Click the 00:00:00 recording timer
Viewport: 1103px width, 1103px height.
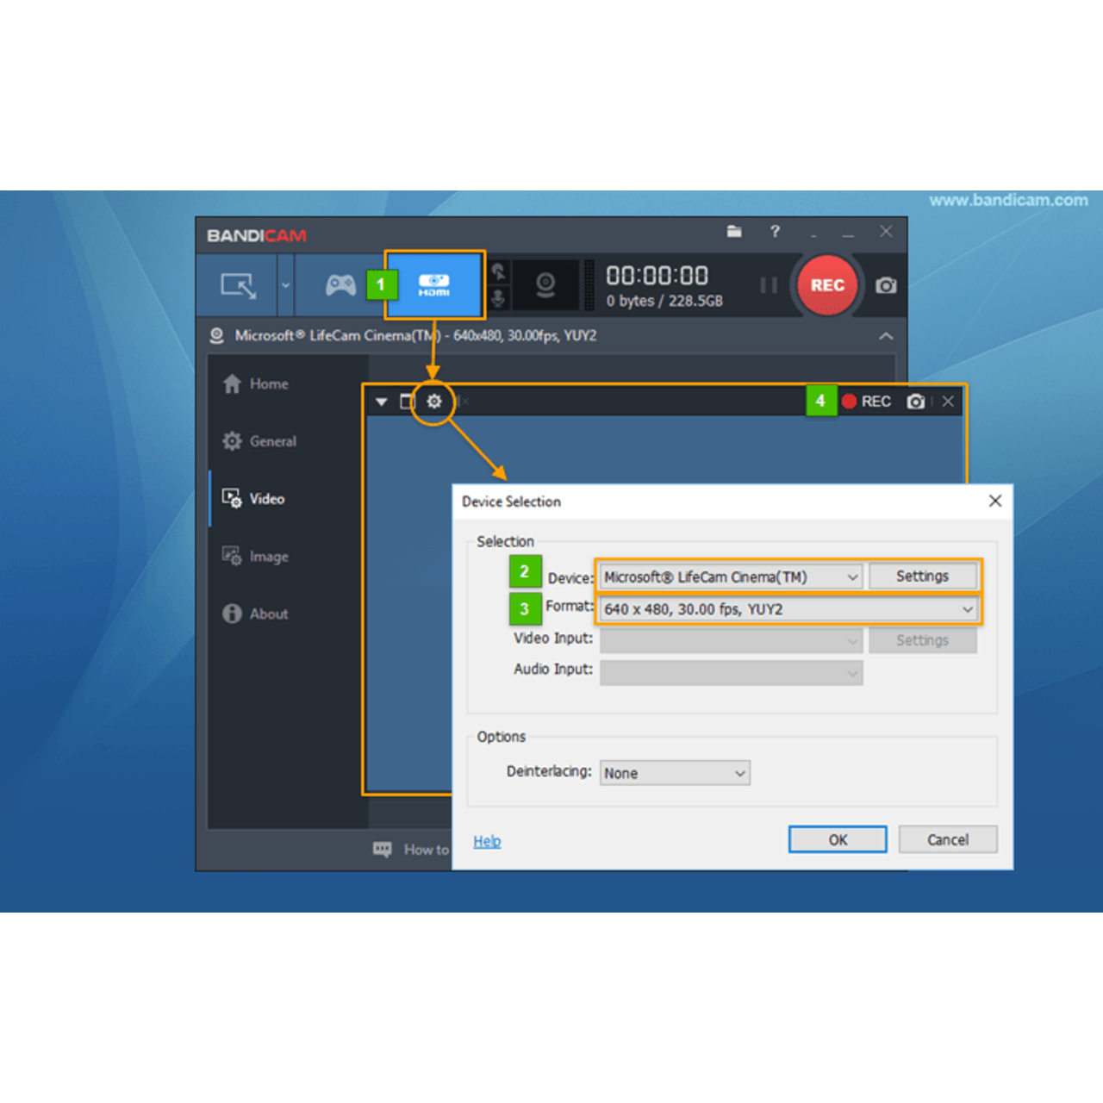[x=657, y=276]
